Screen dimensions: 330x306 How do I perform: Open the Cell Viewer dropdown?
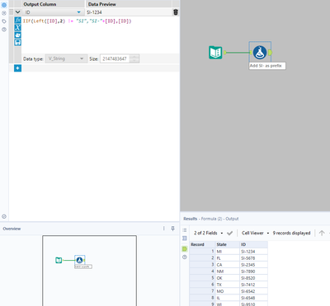point(255,233)
